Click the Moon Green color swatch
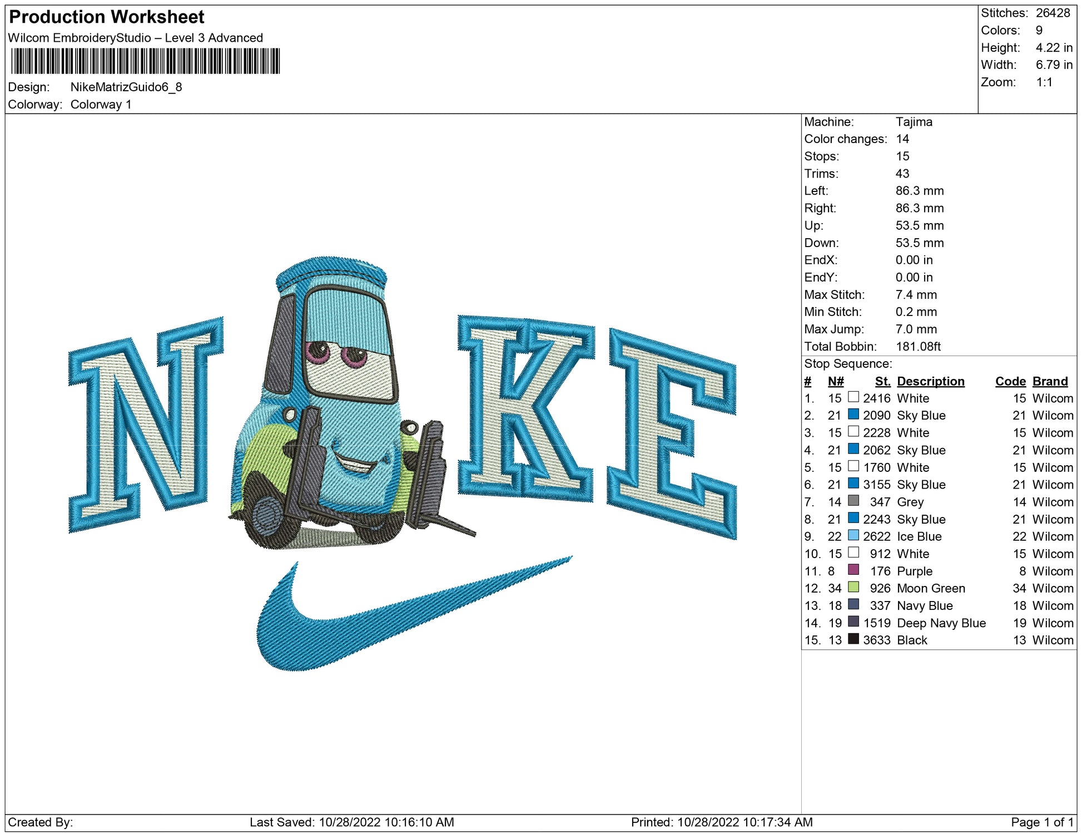Image resolution: width=1082 pixels, height=833 pixels. pyautogui.click(x=853, y=587)
